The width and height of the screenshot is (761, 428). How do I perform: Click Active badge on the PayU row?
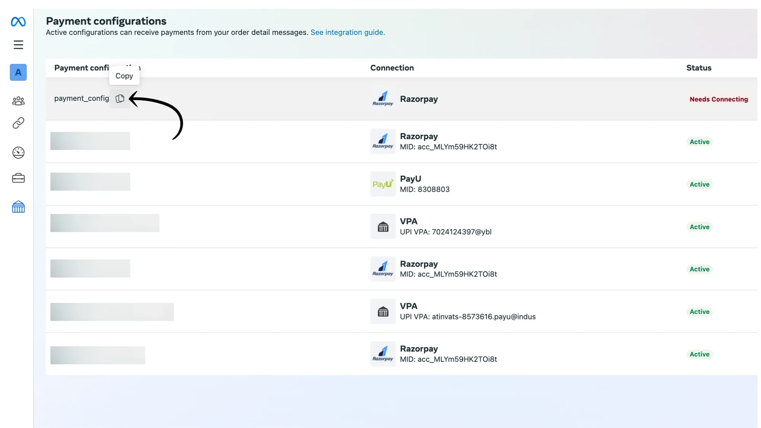click(x=699, y=184)
